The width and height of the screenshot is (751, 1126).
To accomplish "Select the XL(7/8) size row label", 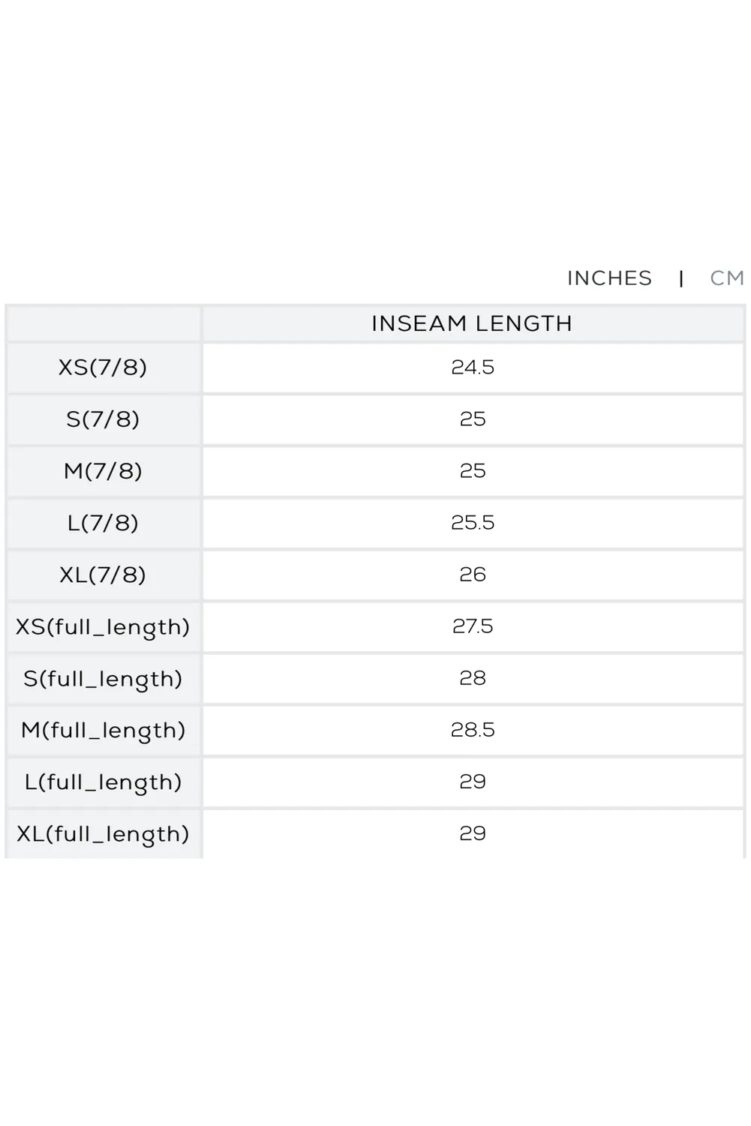I will pos(104,575).
